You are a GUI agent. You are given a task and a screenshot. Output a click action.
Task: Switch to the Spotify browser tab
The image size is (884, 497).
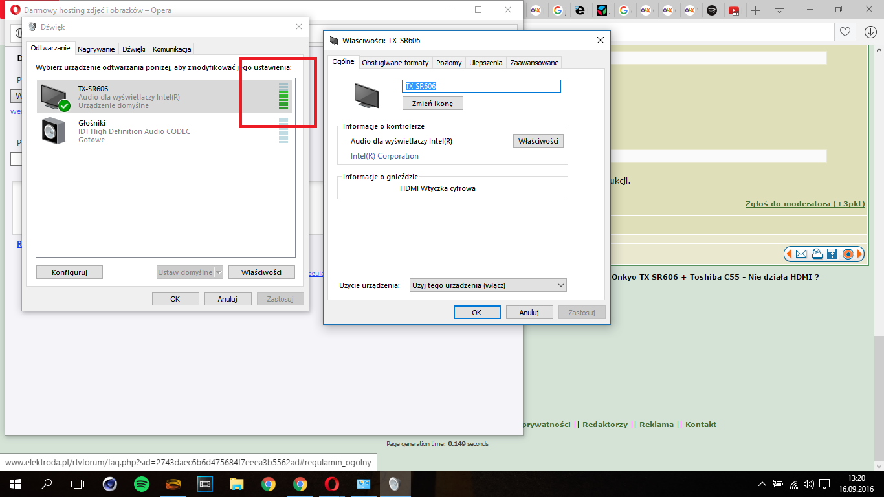[712, 10]
